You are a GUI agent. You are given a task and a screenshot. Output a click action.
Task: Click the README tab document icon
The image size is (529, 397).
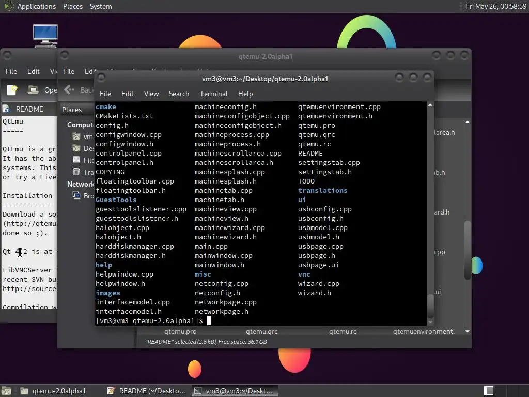tap(6, 109)
